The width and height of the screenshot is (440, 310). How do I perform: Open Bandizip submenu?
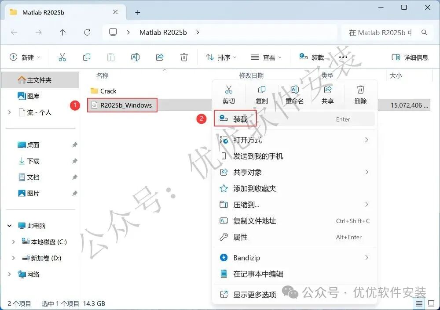tap(294, 257)
